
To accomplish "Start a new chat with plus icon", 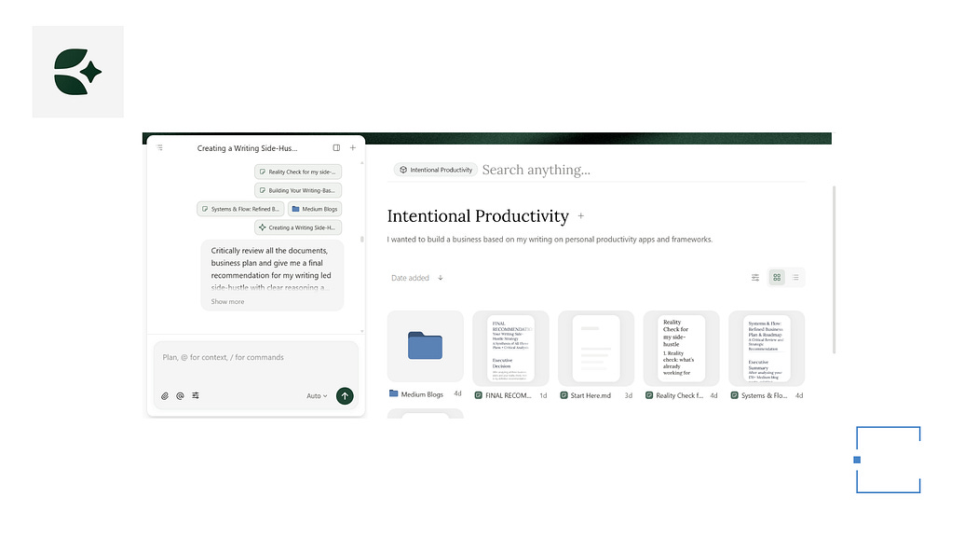I will click(353, 148).
